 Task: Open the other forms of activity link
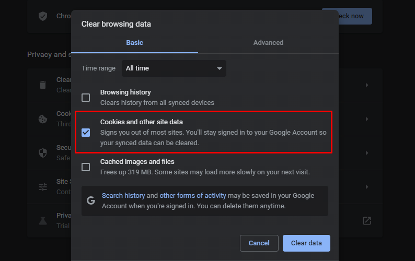coord(193,196)
